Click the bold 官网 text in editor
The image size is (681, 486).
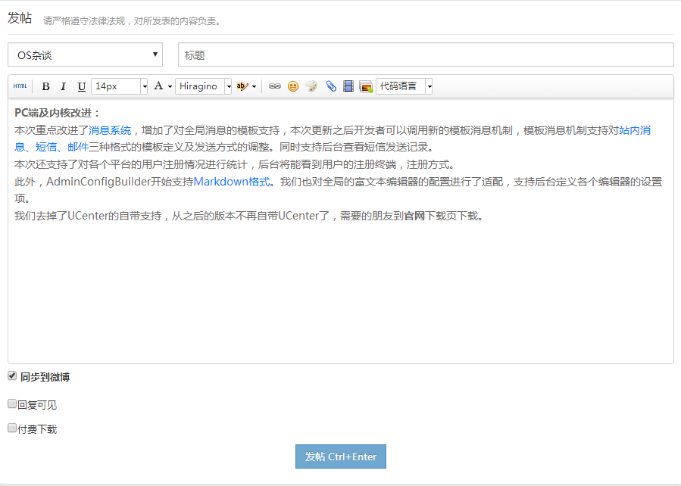(414, 216)
